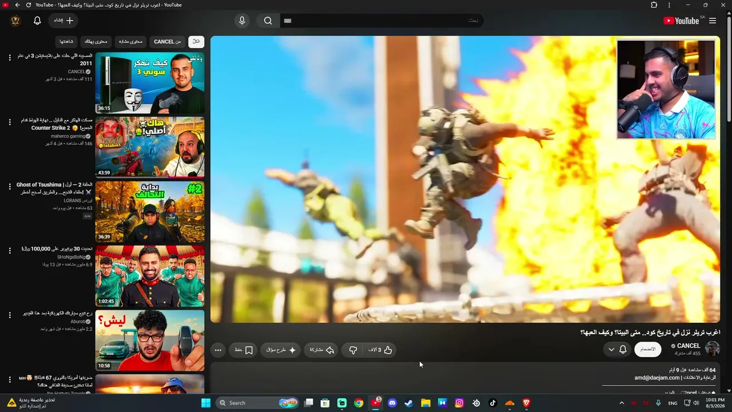Go to YouTube home via logo
The width and height of the screenshot is (732, 412).
pyautogui.click(x=681, y=21)
